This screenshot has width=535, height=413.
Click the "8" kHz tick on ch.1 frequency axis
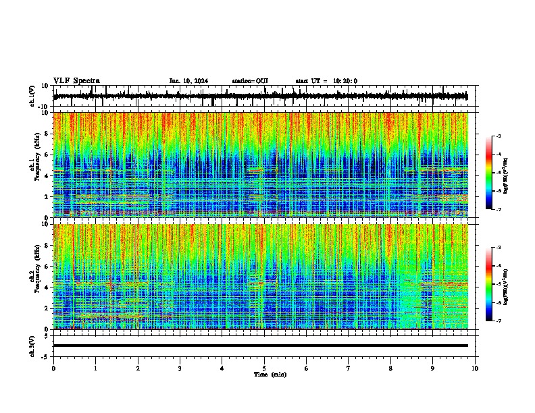(47, 134)
